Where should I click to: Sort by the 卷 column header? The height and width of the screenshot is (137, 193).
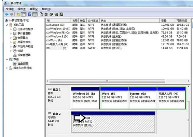(58, 21)
